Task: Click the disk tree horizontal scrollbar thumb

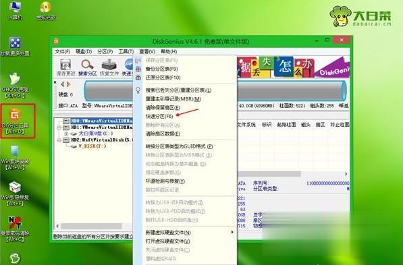Action: 91,226
